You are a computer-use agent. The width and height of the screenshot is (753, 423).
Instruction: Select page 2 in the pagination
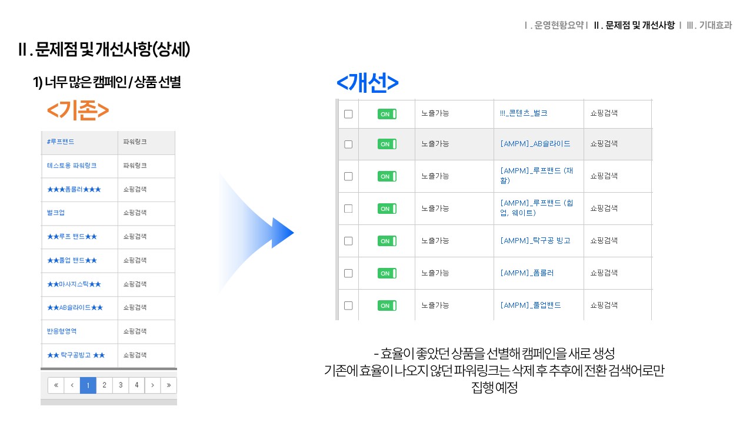pos(104,385)
